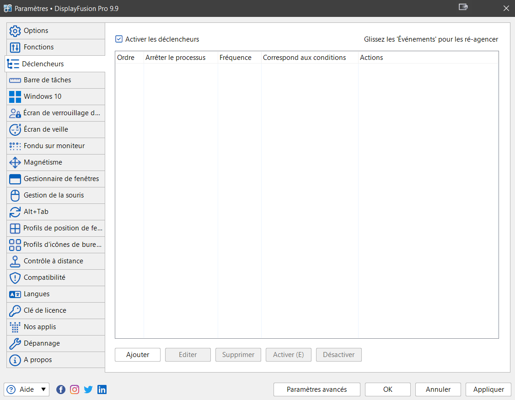Select the Barre de tâches tab
Image resolution: width=515 pixels, height=400 pixels.
[x=56, y=80]
